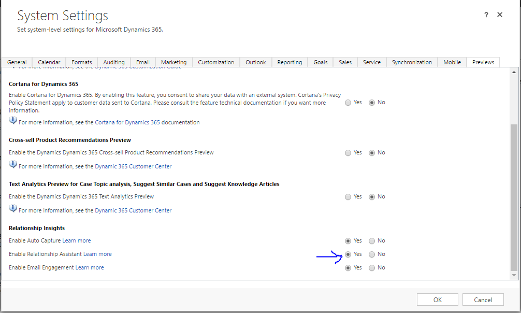Image resolution: width=521 pixels, height=313 pixels.
Task: Open the help question mark icon
Action: point(486,15)
